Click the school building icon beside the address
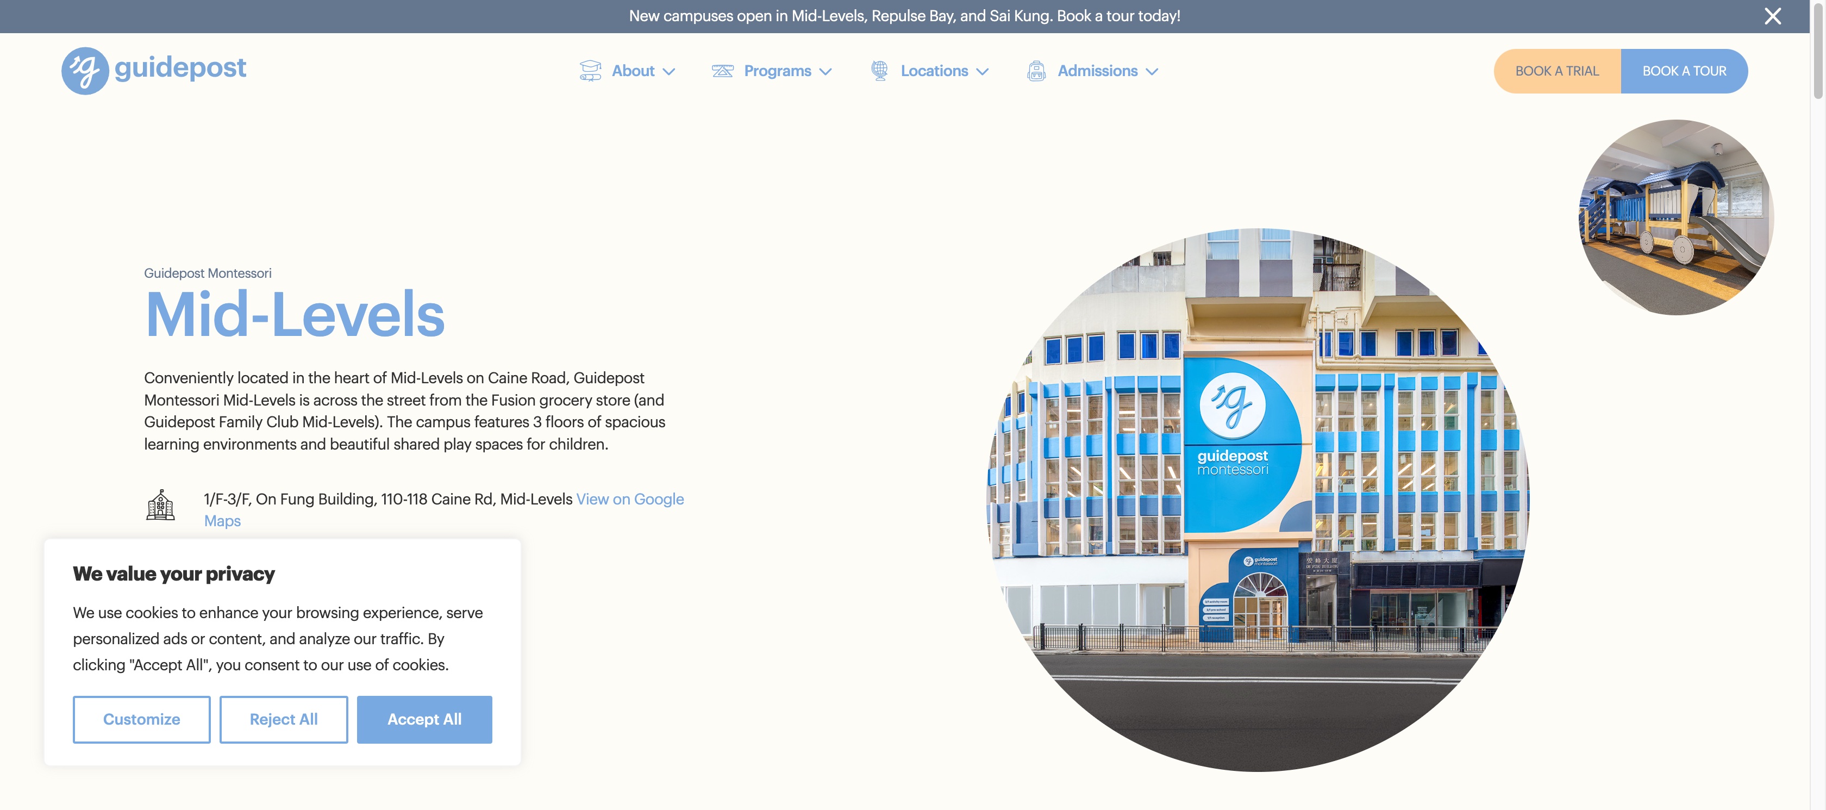1826x810 pixels. tap(160, 505)
